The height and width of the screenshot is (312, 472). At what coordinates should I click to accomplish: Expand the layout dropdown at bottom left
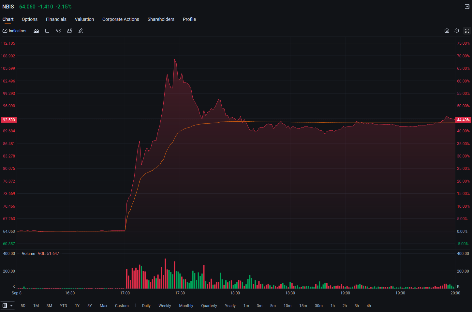point(7,305)
